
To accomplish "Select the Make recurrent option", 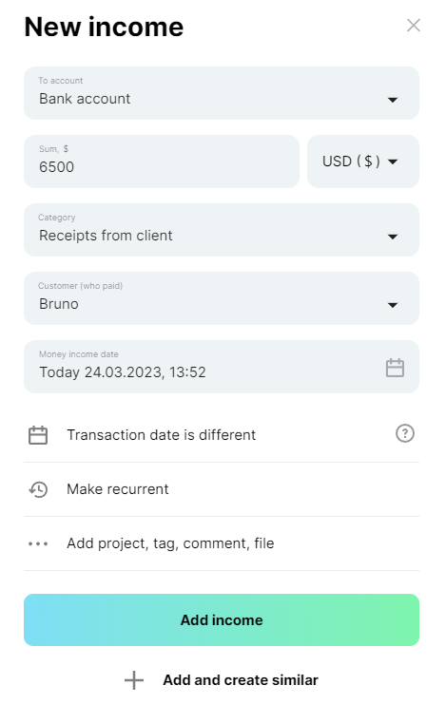I will [117, 489].
